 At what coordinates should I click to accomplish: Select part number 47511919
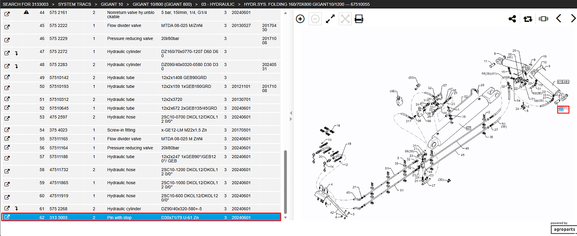(59, 196)
